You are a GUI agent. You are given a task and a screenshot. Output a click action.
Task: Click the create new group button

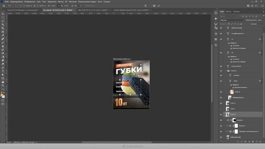pos(253,142)
